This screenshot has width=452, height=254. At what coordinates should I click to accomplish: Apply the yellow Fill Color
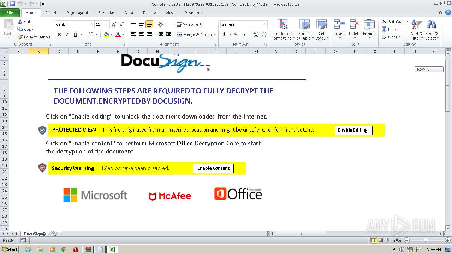coord(106,35)
